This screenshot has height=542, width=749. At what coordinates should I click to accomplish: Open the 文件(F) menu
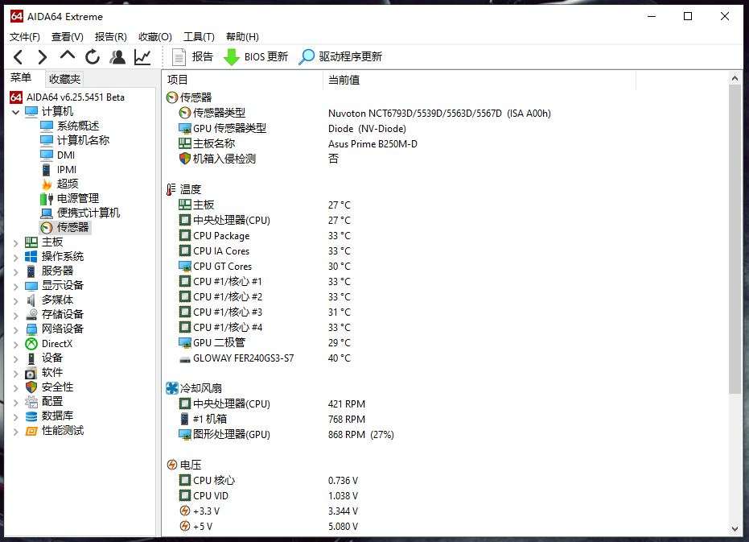coord(24,37)
